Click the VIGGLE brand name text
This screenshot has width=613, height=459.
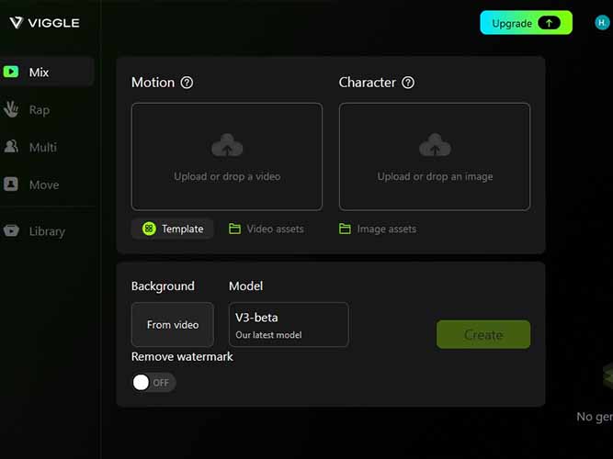click(x=54, y=23)
